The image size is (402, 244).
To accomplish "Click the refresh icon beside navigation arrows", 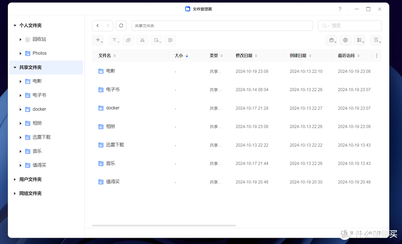I will (x=121, y=26).
